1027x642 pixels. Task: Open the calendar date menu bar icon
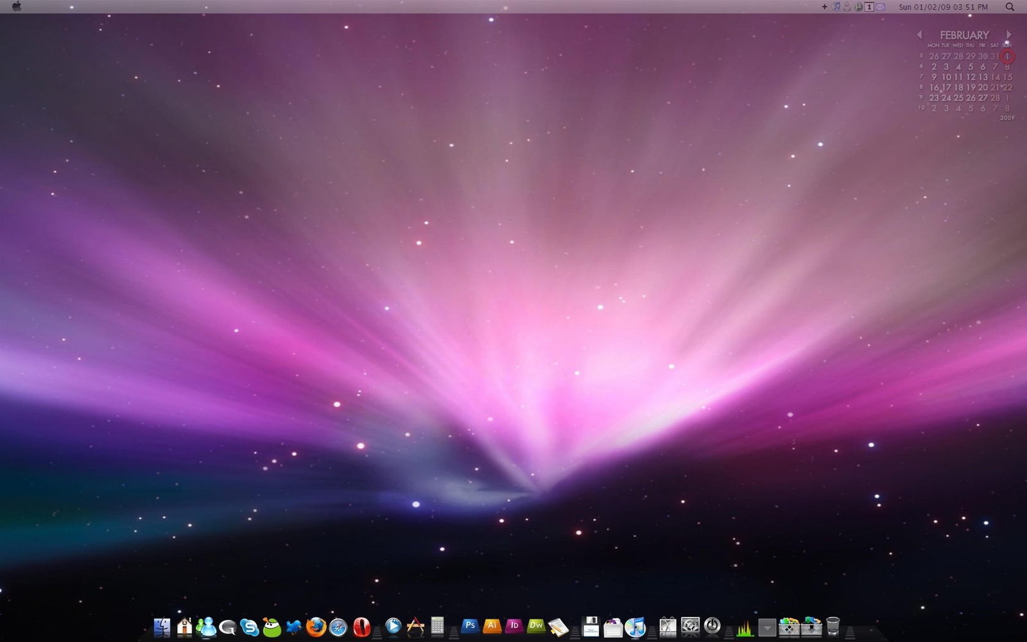click(869, 7)
